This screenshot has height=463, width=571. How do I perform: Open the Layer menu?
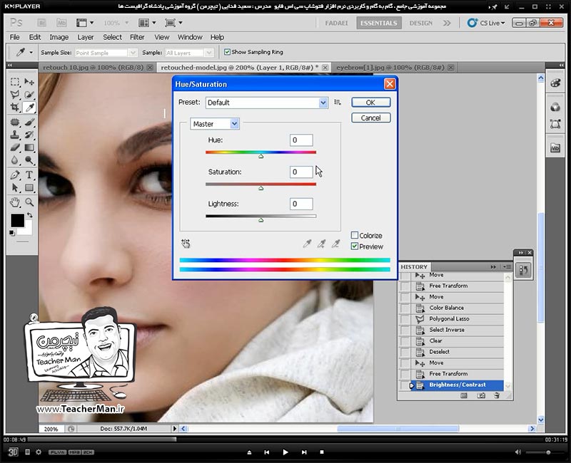click(x=85, y=37)
